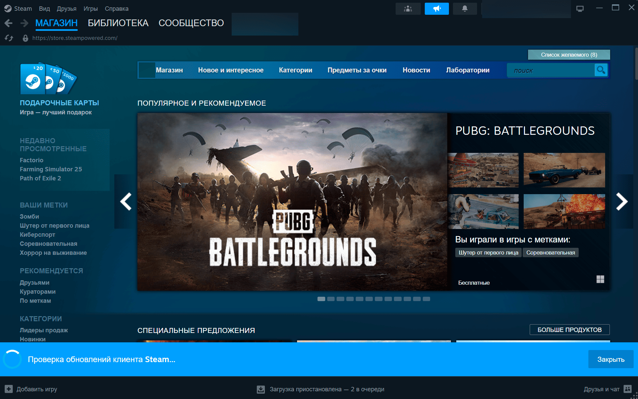This screenshot has height=399, width=638.
Task: Select the PUBG screenshot with shirtless character
Action: [483, 212]
